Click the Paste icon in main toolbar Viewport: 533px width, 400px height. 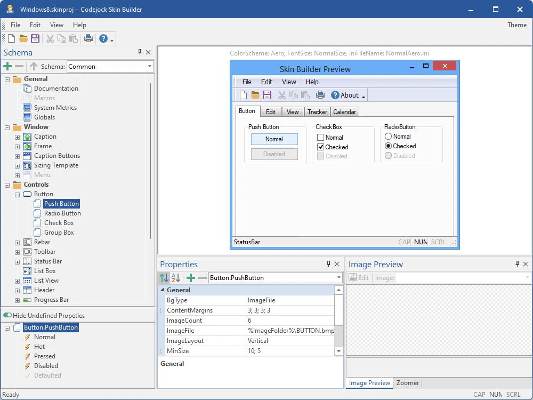pos(74,38)
